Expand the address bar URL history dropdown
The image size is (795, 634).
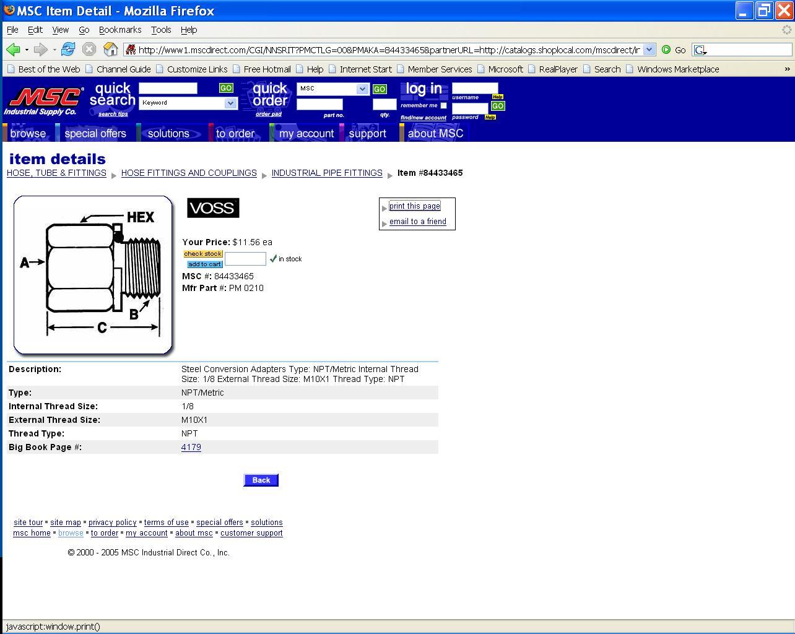[649, 50]
